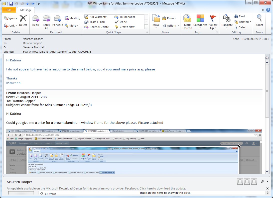The height and width of the screenshot is (198, 273).
Task: Dismiss the social network update notice
Action: pyautogui.click(x=267, y=188)
